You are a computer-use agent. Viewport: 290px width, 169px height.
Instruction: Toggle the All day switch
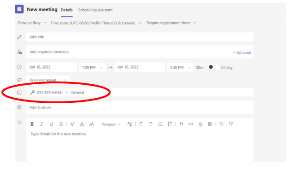point(214,67)
